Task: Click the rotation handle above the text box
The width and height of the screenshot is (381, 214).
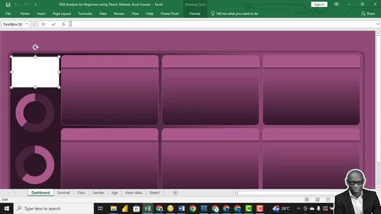Action: click(x=36, y=47)
